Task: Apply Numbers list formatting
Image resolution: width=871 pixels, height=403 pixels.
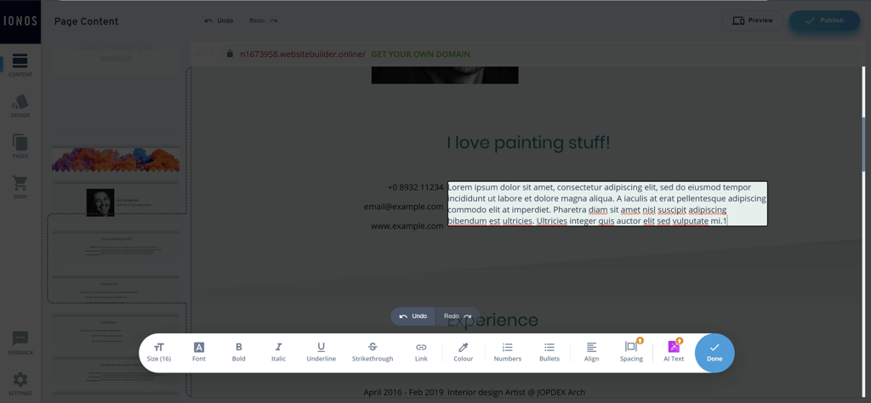Action: [508, 353]
